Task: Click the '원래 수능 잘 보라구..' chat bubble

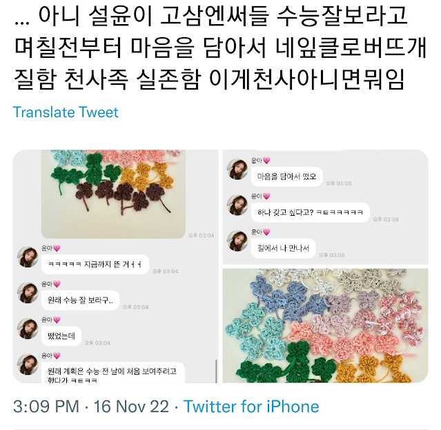Action: click(x=81, y=300)
